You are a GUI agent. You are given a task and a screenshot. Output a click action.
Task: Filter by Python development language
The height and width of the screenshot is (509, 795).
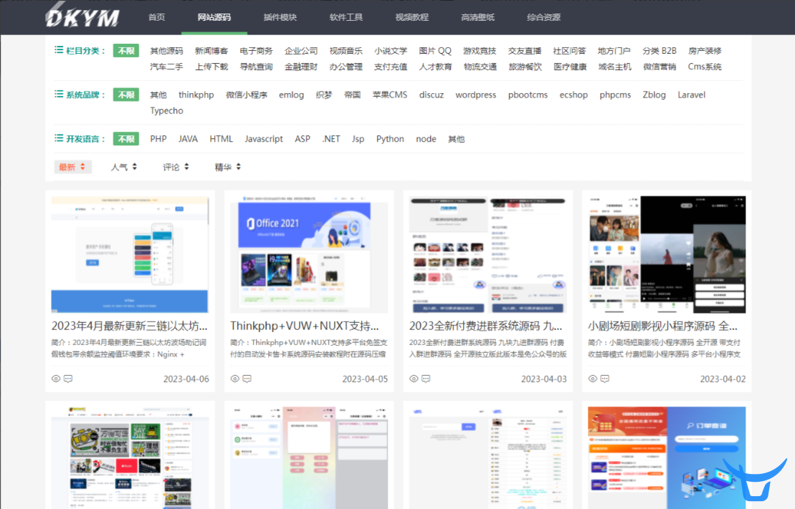coord(390,139)
